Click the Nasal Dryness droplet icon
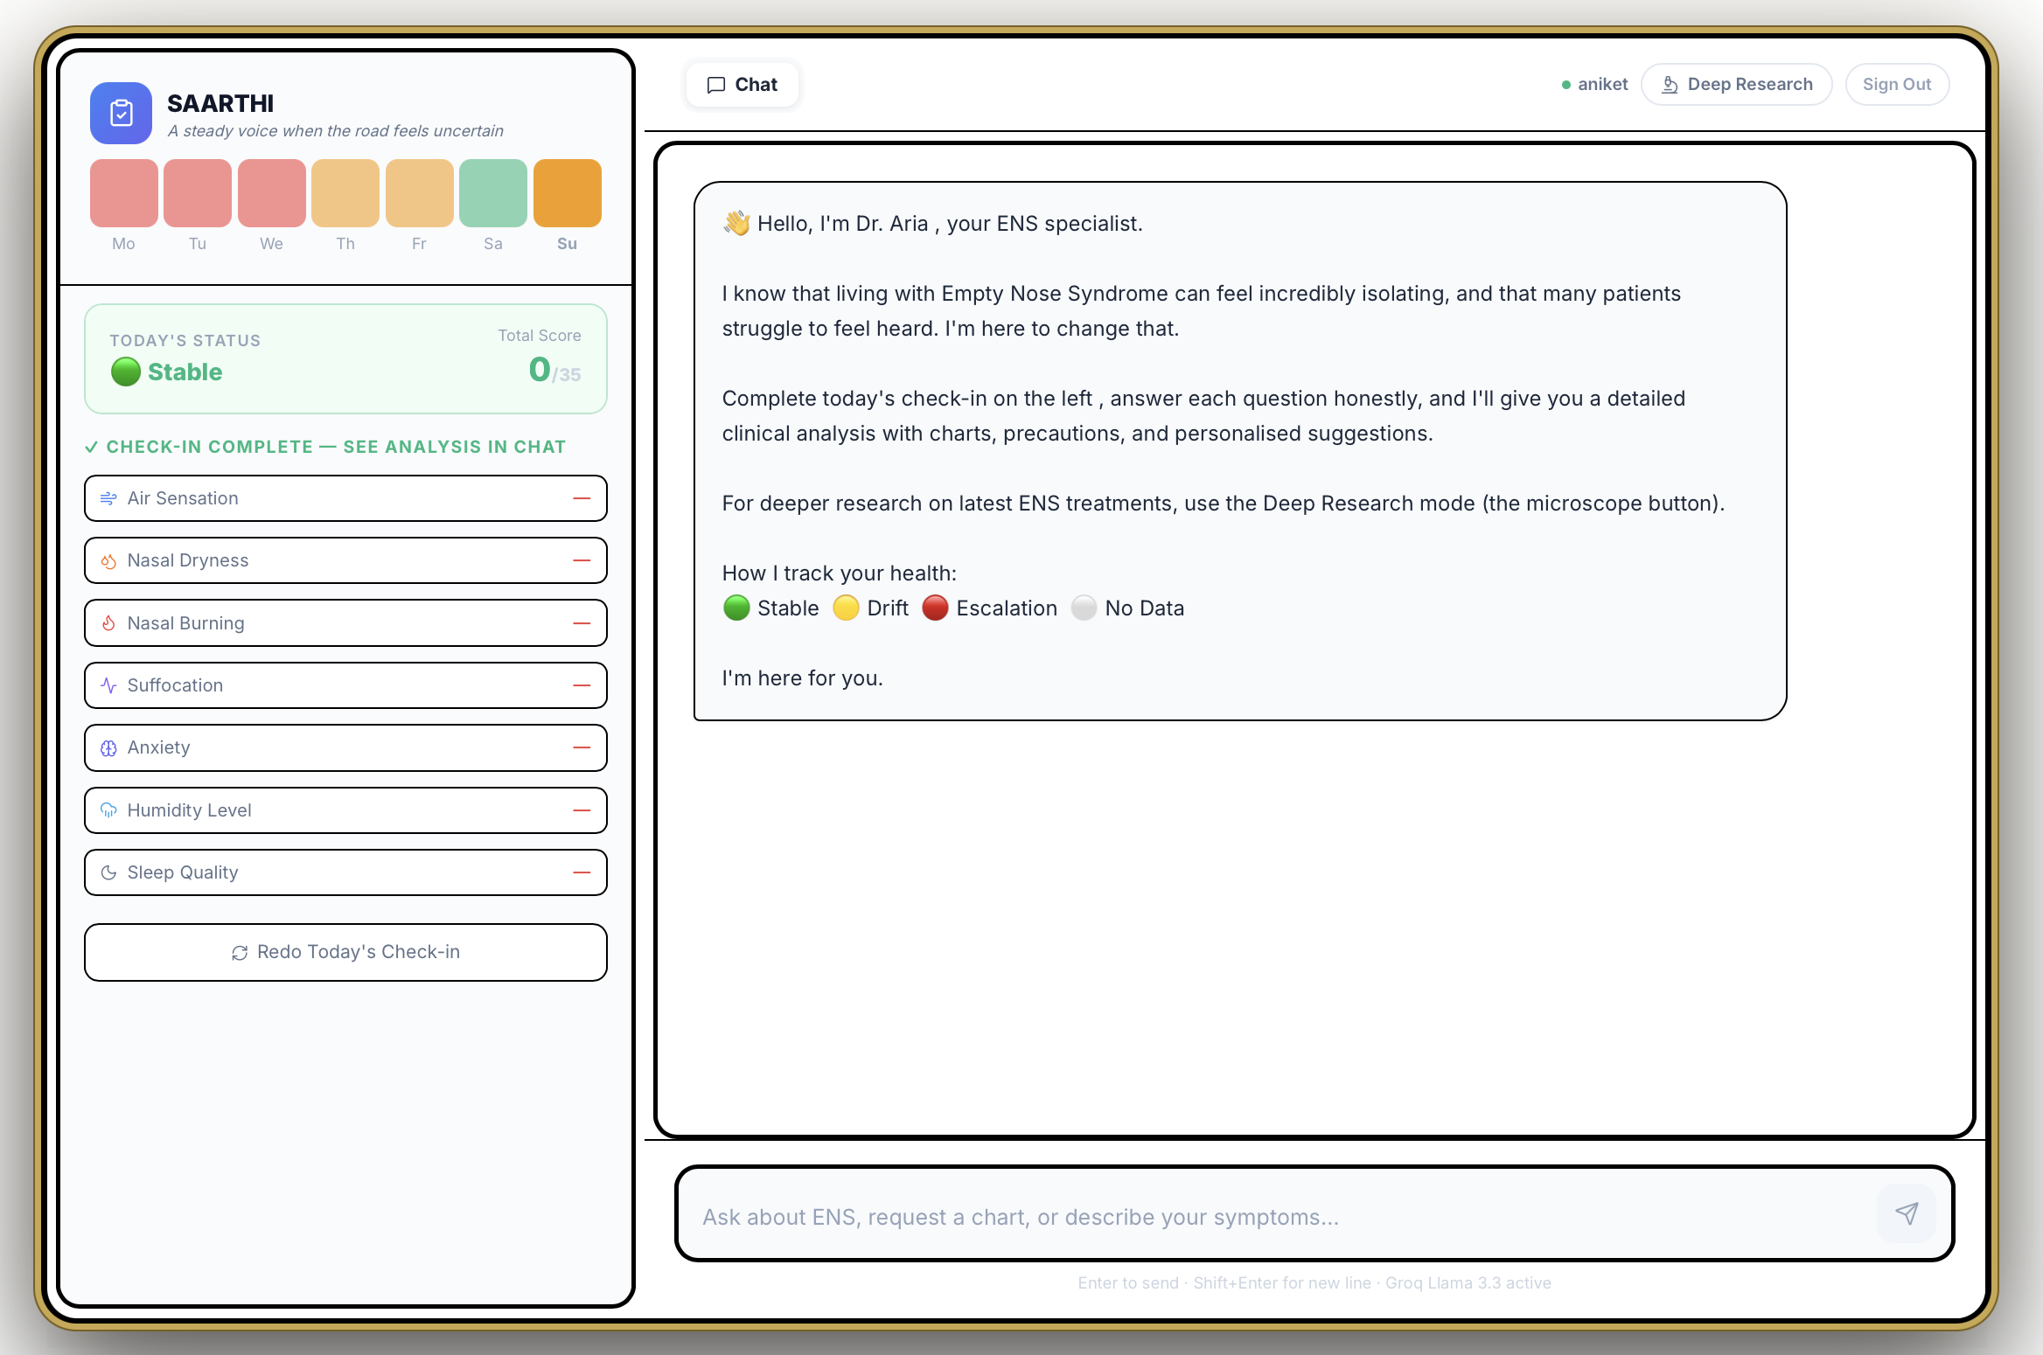This screenshot has height=1355, width=2043. tap(108, 561)
